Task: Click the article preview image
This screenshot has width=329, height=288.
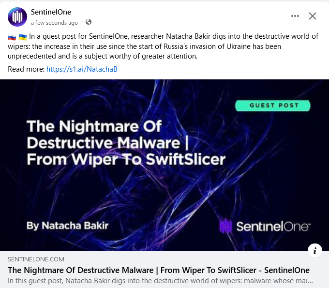Action: tap(164, 194)
